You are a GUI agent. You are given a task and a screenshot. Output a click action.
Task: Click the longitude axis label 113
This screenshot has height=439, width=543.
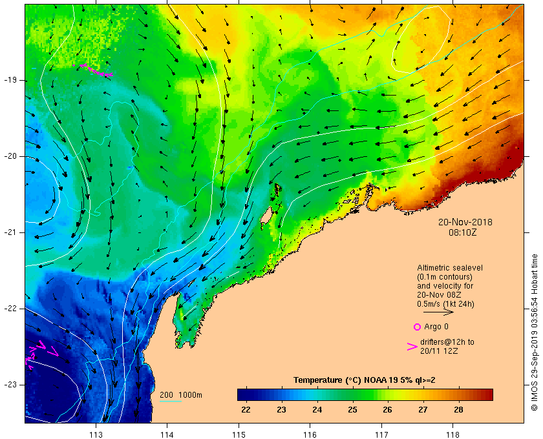point(96,435)
